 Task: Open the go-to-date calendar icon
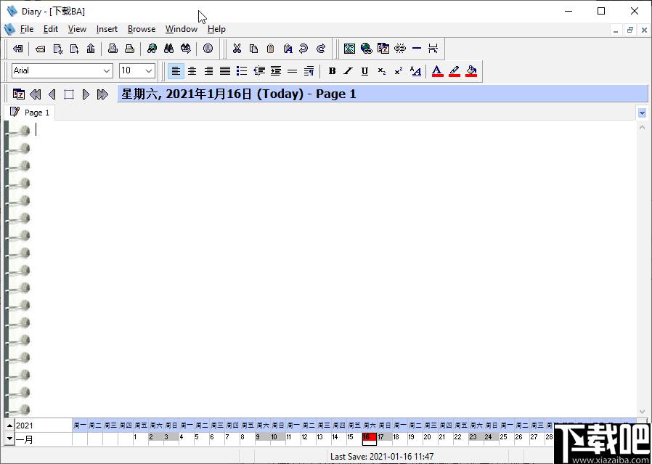pos(19,94)
